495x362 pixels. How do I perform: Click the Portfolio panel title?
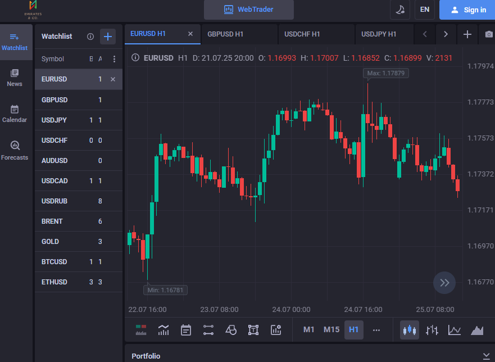(146, 356)
